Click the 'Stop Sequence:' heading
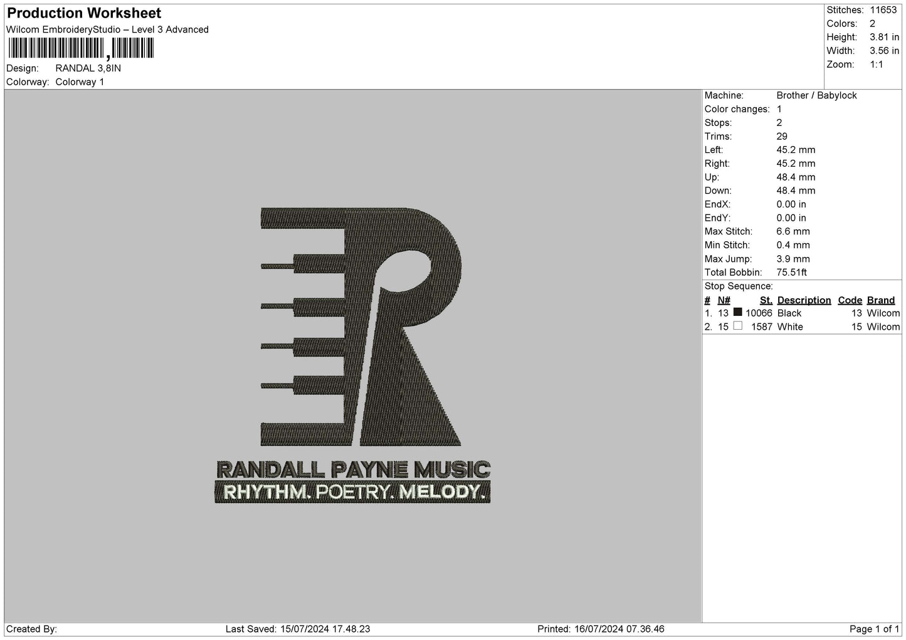The height and width of the screenshot is (640, 906). tap(739, 286)
